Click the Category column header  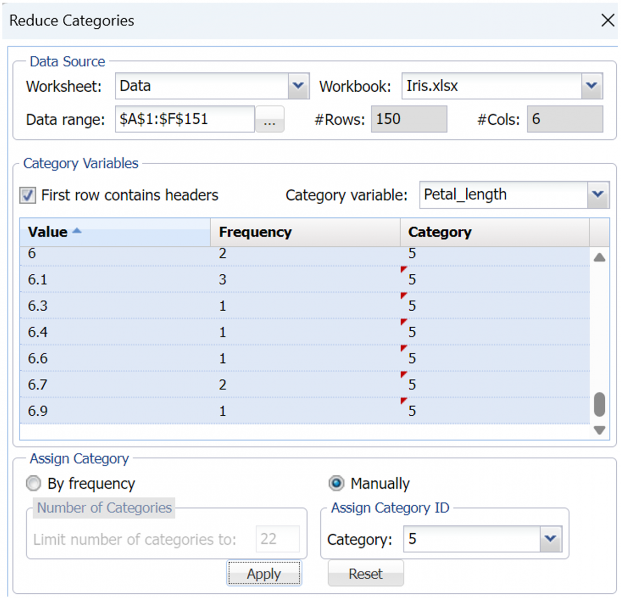439,231
